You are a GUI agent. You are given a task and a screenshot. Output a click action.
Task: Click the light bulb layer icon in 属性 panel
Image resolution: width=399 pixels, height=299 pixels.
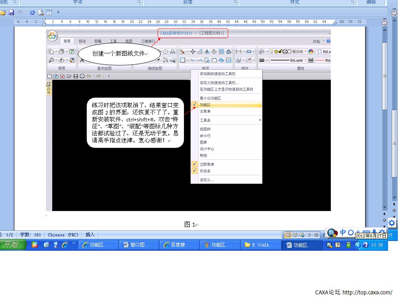pyautogui.click(x=272, y=51)
